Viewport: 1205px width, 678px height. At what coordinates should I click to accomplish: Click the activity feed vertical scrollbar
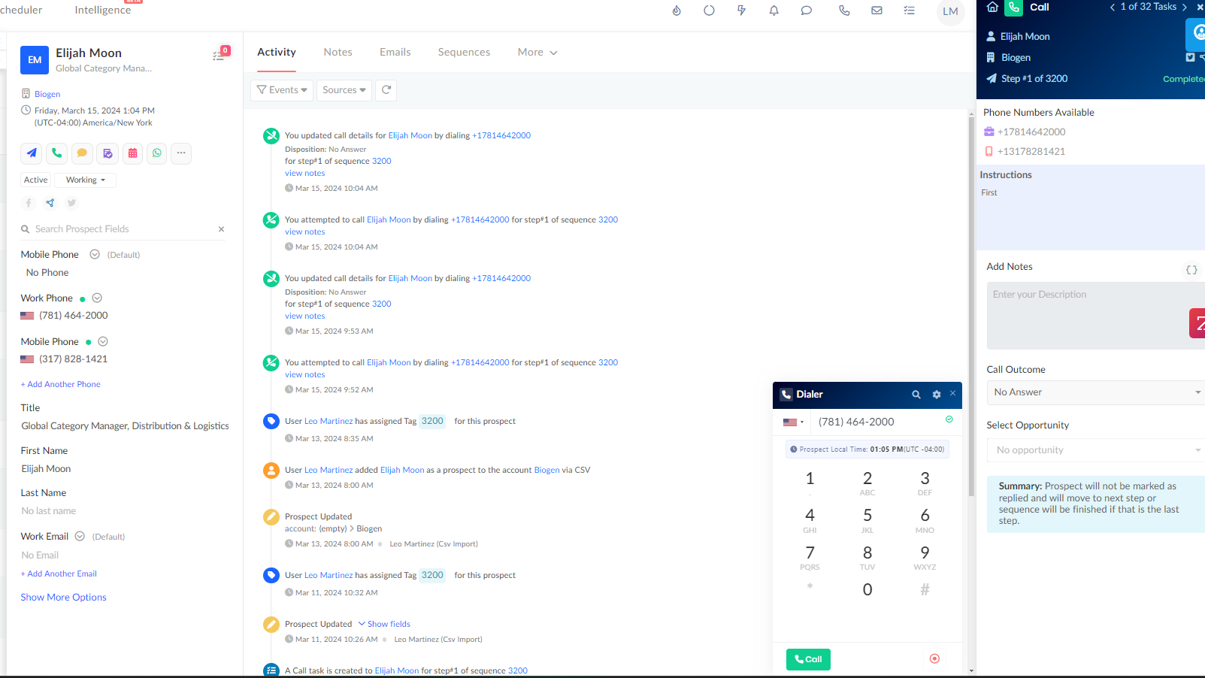tap(971, 301)
